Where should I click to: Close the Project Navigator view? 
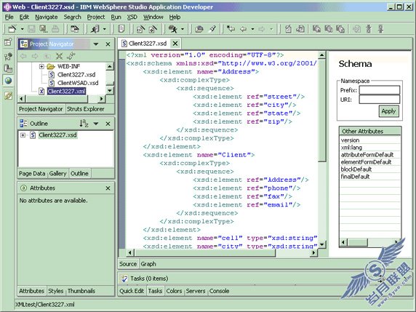pos(108,44)
